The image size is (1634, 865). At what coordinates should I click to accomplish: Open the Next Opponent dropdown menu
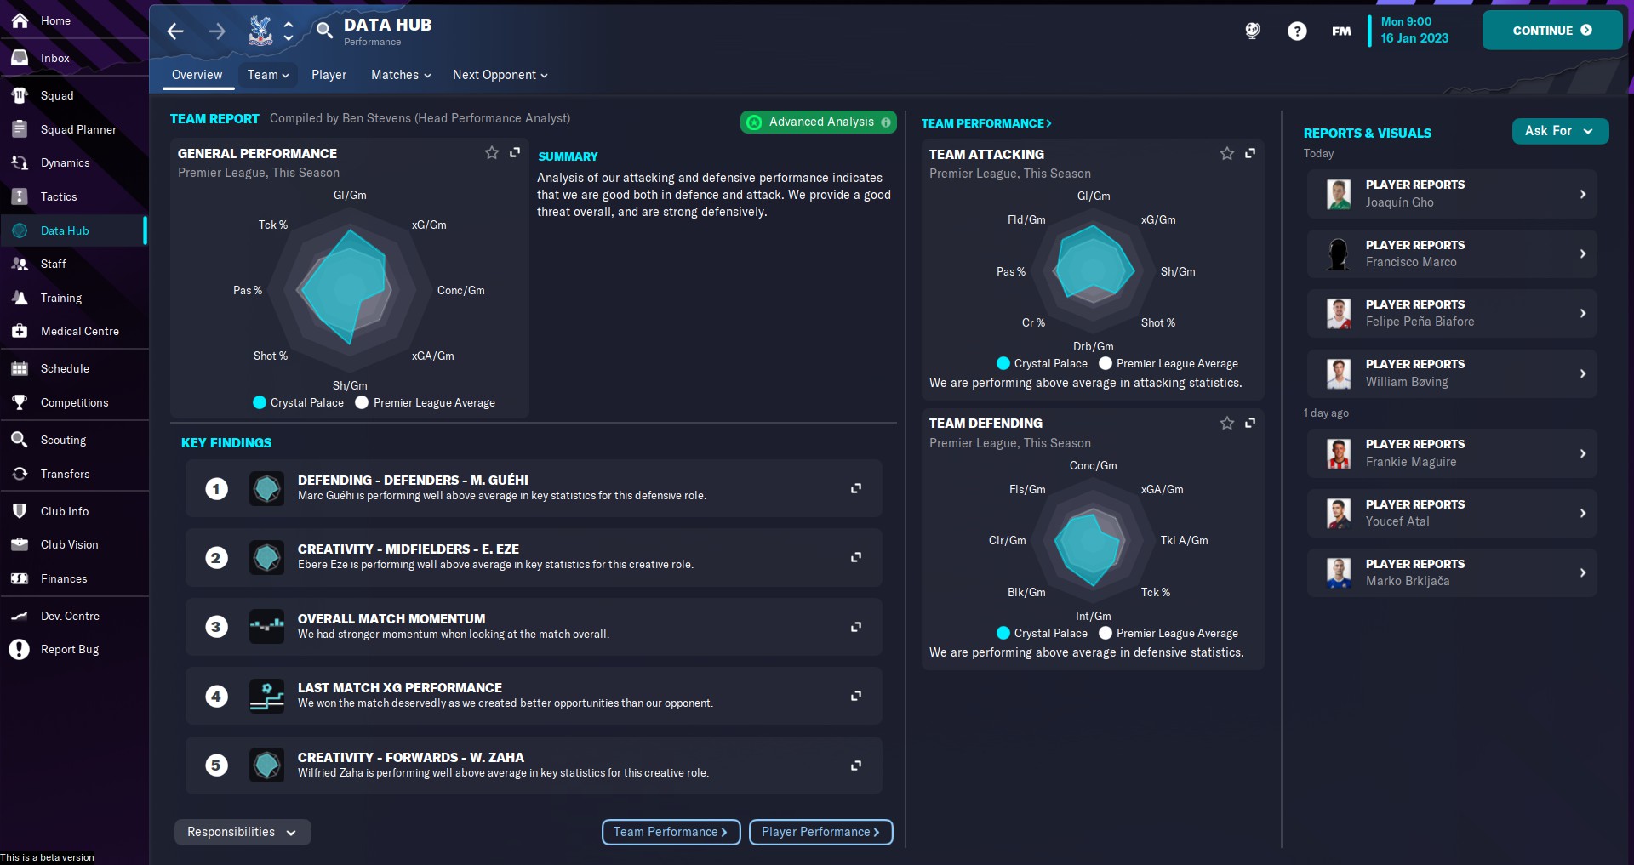coord(500,75)
